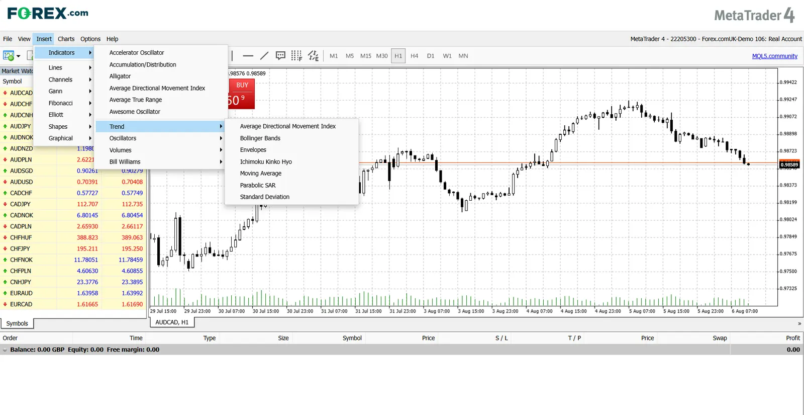The width and height of the screenshot is (804, 415).
Task: Select the AUDCAD, H1 chart tab
Action: click(172, 322)
